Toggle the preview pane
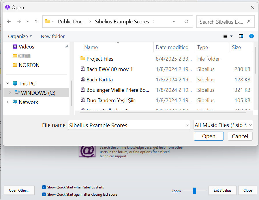The width and height of the screenshot is (259, 200). [241, 36]
